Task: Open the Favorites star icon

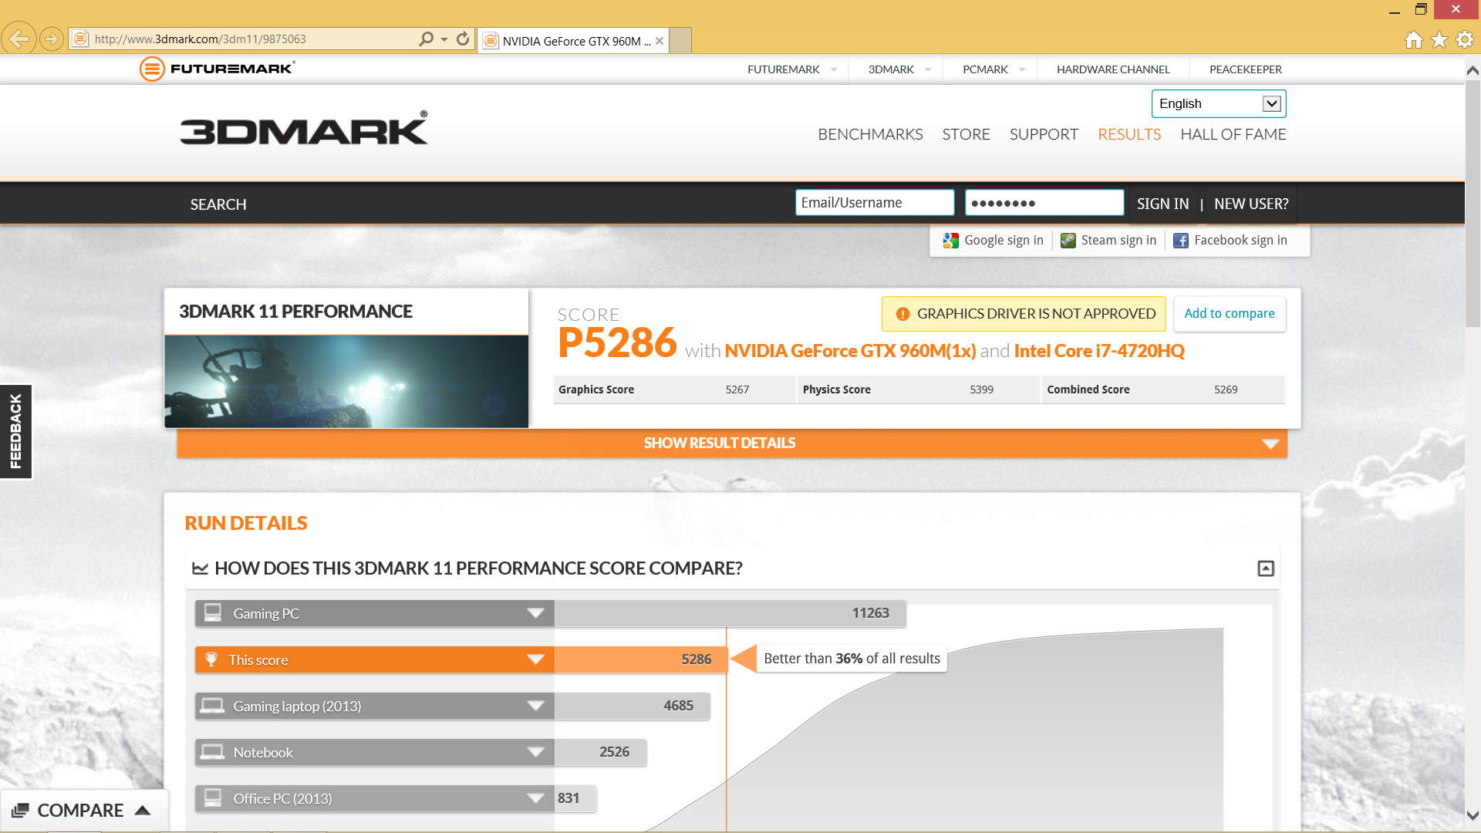Action: pyautogui.click(x=1439, y=39)
